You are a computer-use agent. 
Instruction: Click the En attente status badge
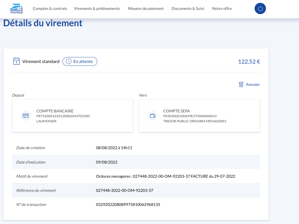(80, 61)
